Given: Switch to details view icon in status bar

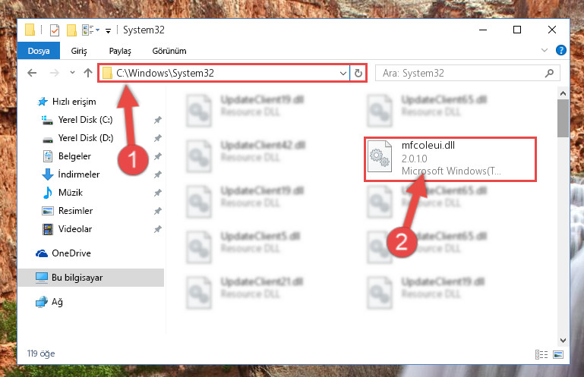Looking at the screenshot, I should [541, 355].
